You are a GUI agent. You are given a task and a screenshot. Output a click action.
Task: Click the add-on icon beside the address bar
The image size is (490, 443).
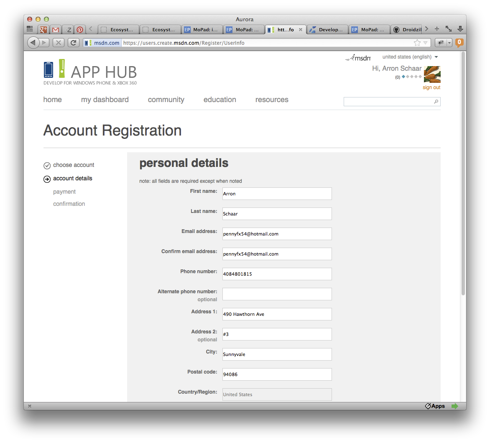[x=441, y=43]
